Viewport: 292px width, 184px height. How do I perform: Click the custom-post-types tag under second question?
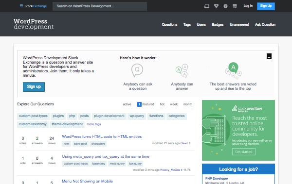[x=75, y=164]
